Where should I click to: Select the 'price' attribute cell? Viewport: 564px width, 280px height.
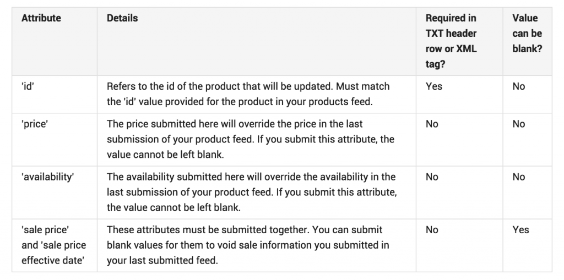coord(35,124)
